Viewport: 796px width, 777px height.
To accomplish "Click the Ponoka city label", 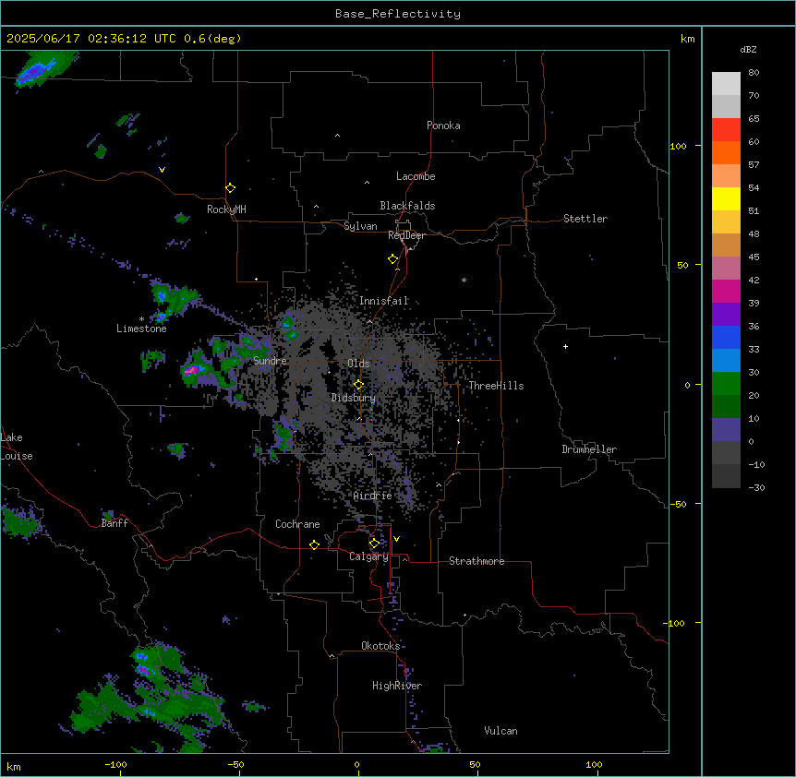I will [443, 126].
